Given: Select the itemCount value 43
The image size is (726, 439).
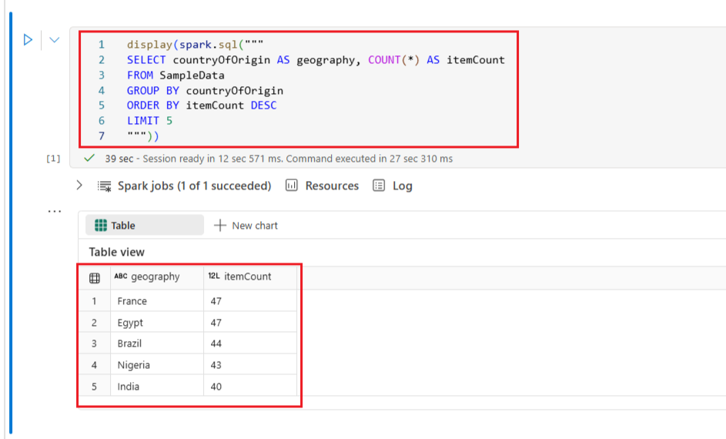Looking at the screenshot, I should tap(250, 365).
